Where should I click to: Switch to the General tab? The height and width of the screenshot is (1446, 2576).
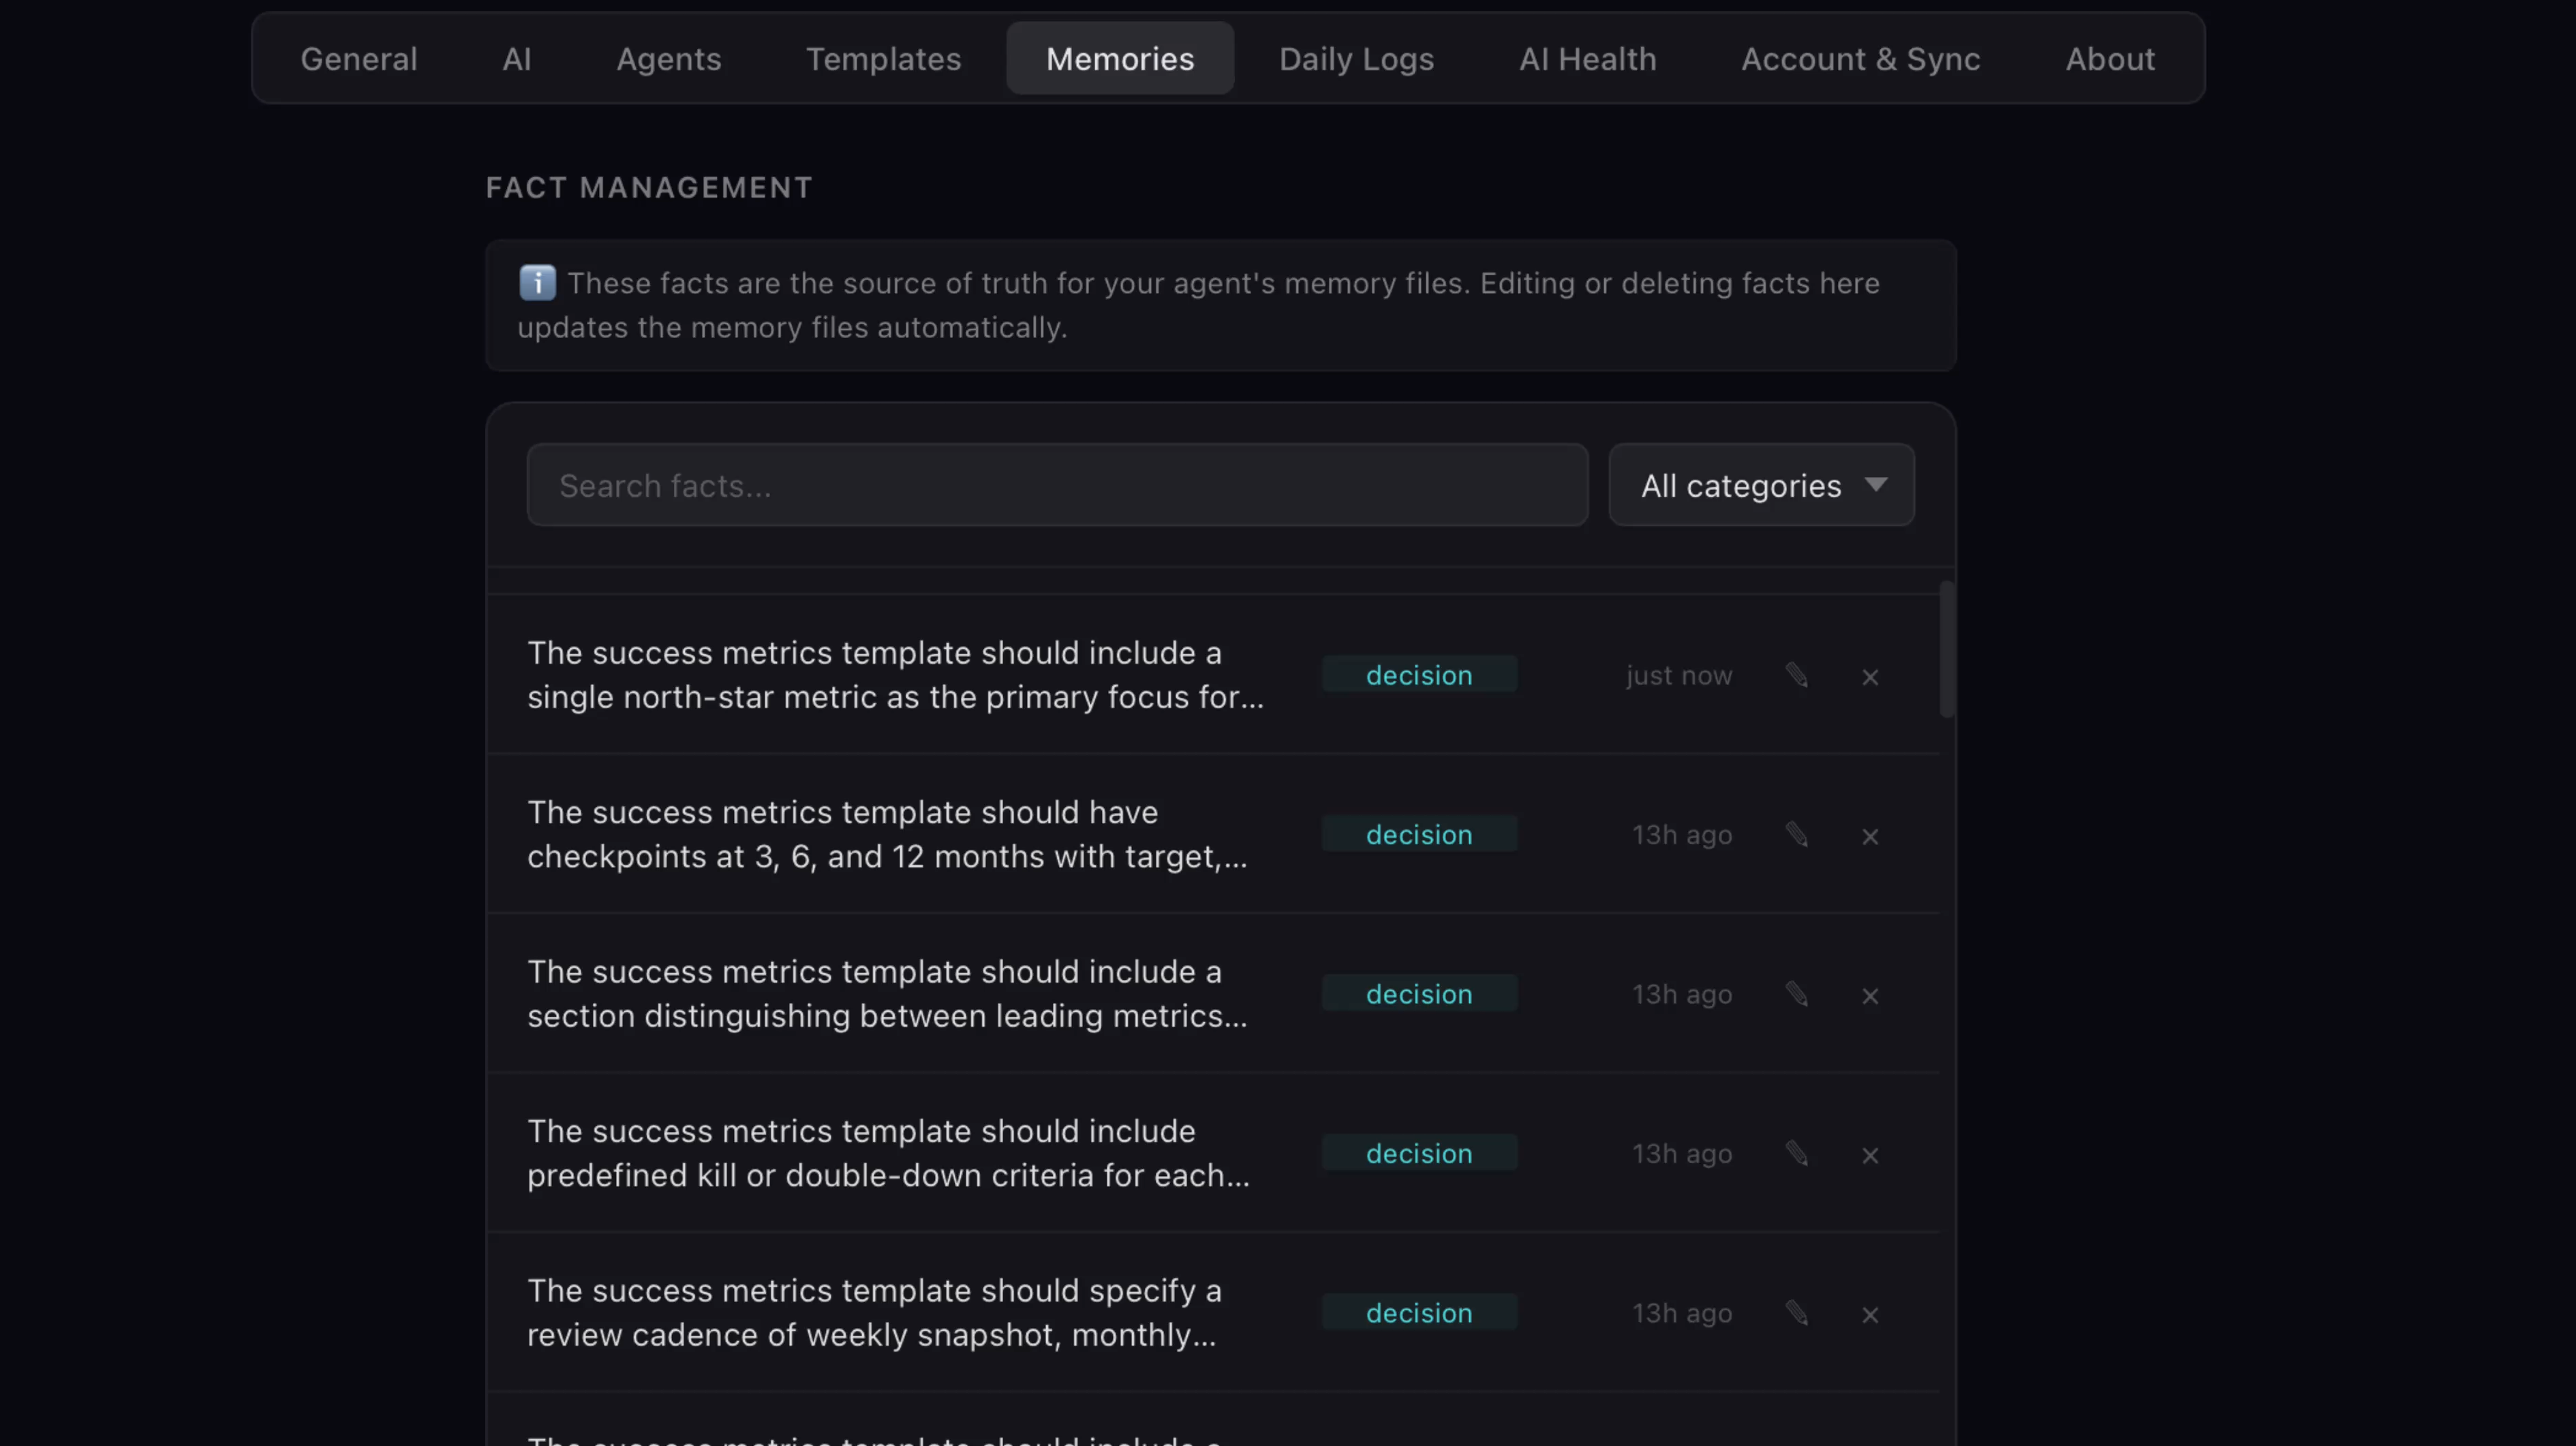[x=359, y=59]
